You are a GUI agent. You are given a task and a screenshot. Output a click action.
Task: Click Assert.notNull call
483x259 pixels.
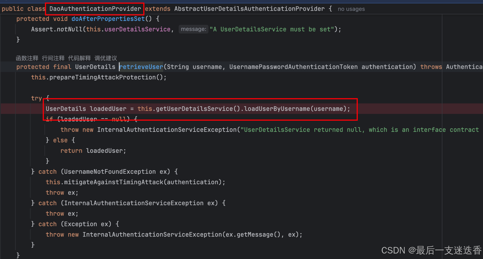click(57, 29)
